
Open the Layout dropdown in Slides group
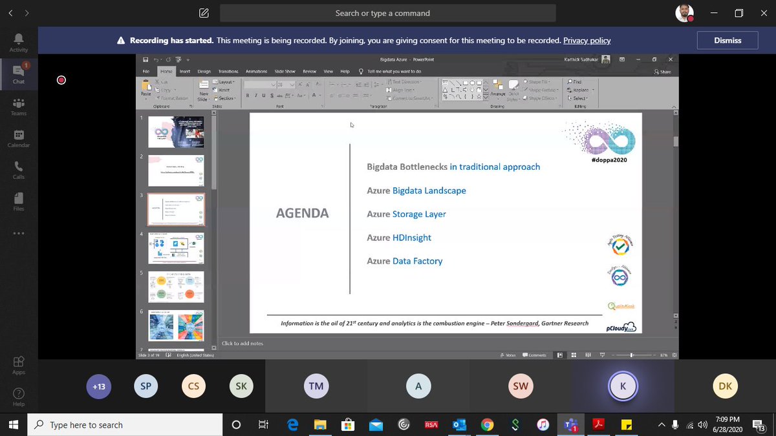click(224, 82)
